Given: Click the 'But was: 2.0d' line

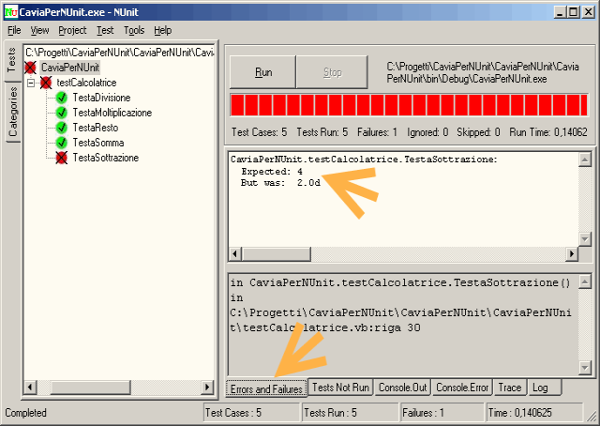Looking at the screenshot, I should [x=280, y=183].
